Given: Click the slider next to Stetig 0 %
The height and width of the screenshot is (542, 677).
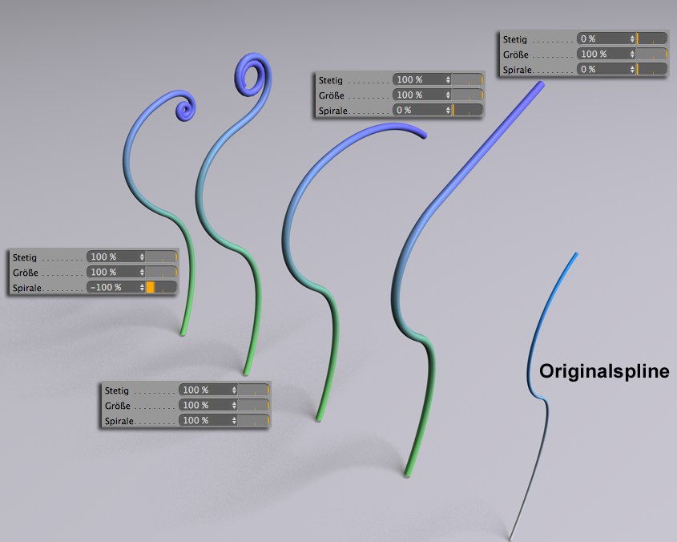Looking at the screenshot, I should click(x=652, y=39).
